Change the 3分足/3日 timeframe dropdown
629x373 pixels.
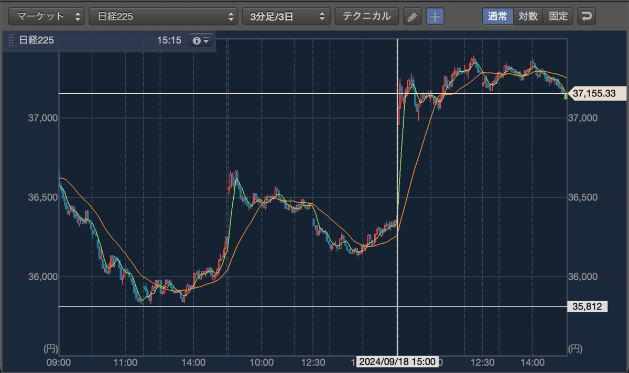coord(286,16)
